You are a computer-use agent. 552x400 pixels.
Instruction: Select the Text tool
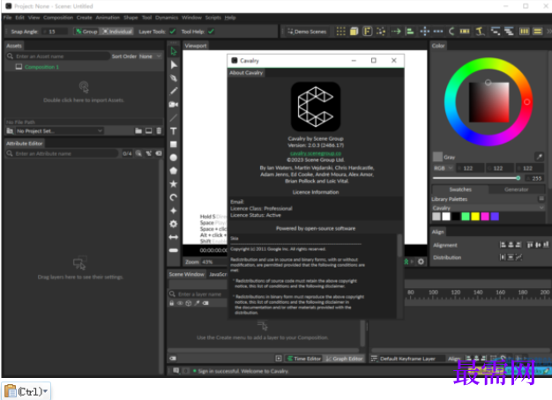174,131
